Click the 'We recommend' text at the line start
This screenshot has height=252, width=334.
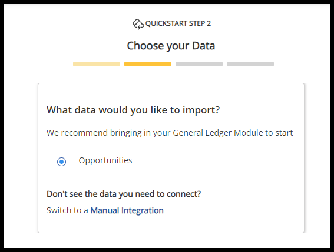click(x=77, y=133)
